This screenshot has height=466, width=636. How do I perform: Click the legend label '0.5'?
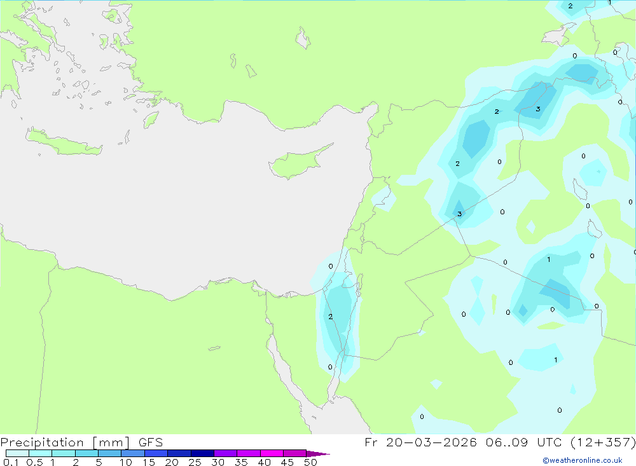coord(34,462)
